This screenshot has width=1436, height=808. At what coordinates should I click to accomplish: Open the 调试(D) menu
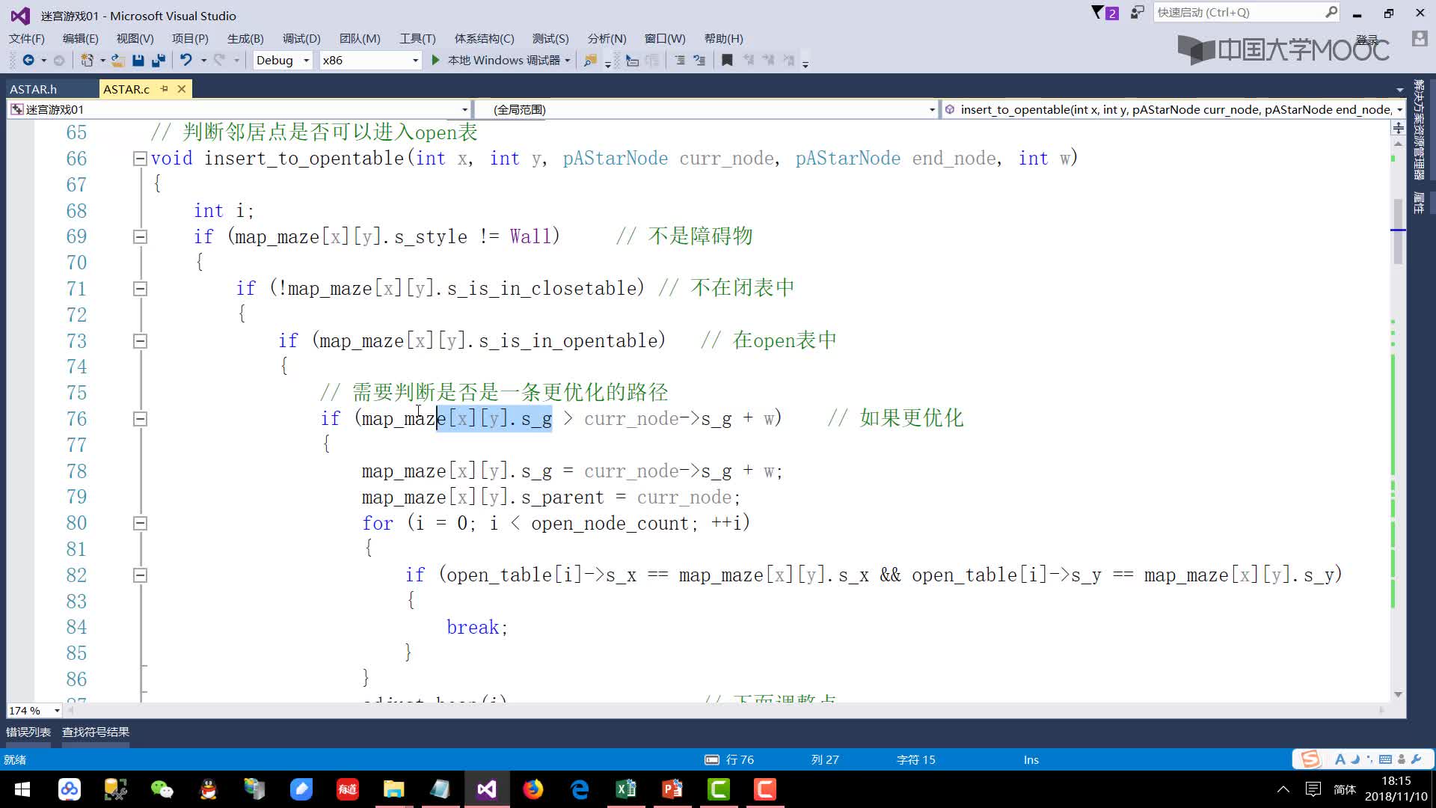(x=301, y=38)
